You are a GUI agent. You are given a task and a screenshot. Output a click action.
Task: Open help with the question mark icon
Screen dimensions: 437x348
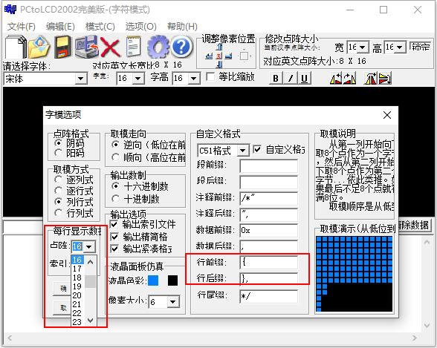(181, 47)
